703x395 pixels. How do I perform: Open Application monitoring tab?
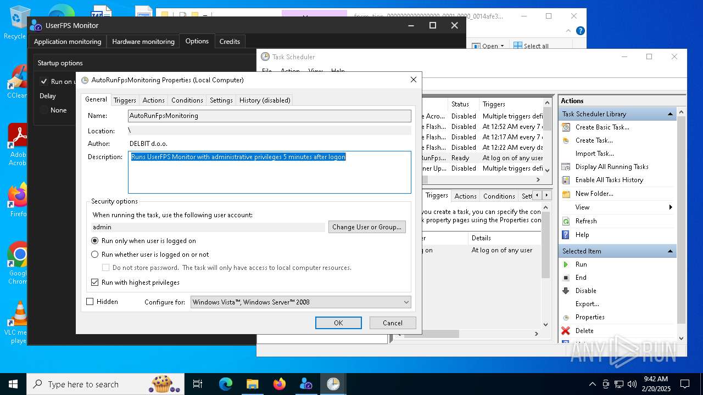68,41
